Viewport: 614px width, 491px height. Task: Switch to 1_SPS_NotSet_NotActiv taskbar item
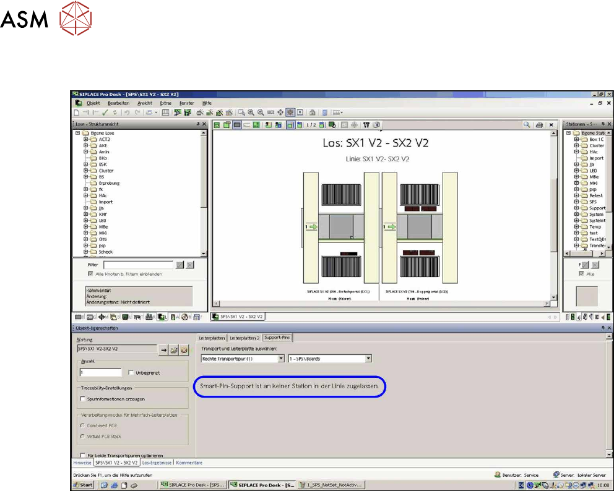[331, 485]
